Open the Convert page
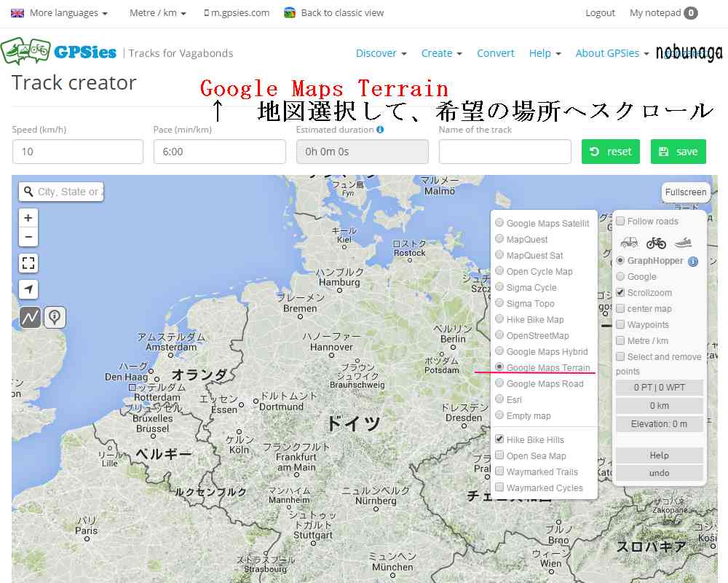The height and width of the screenshot is (583, 728). tap(495, 53)
